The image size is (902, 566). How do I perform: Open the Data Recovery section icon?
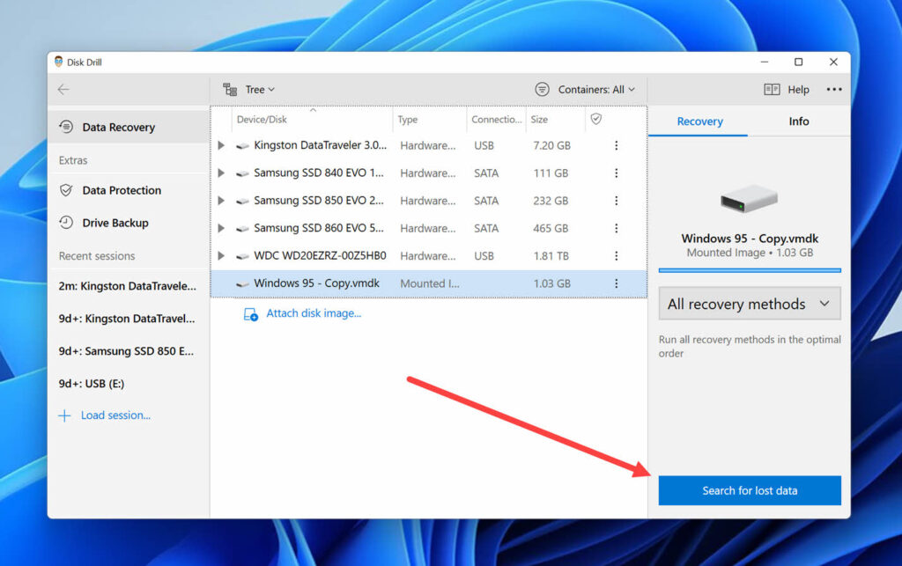click(x=65, y=127)
